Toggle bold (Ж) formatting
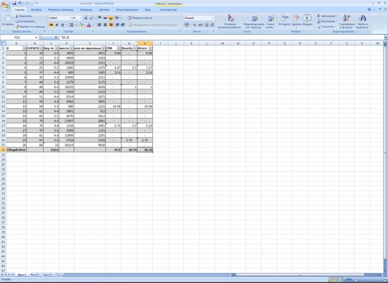 [x=51, y=25]
